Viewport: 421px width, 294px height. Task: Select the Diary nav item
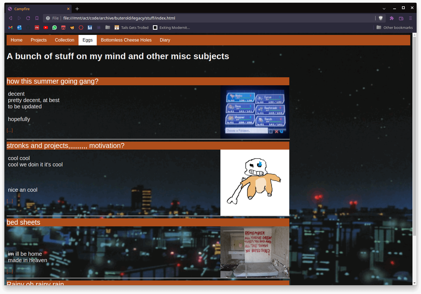click(165, 40)
